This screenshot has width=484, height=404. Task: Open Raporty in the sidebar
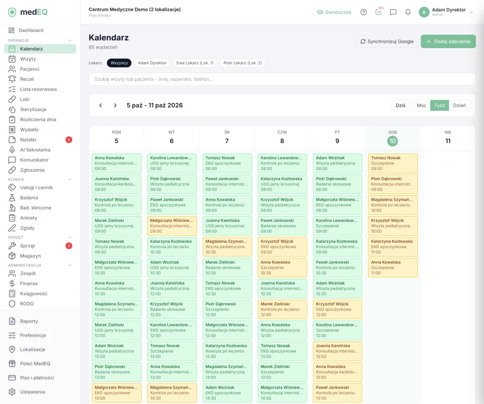[x=40, y=321]
